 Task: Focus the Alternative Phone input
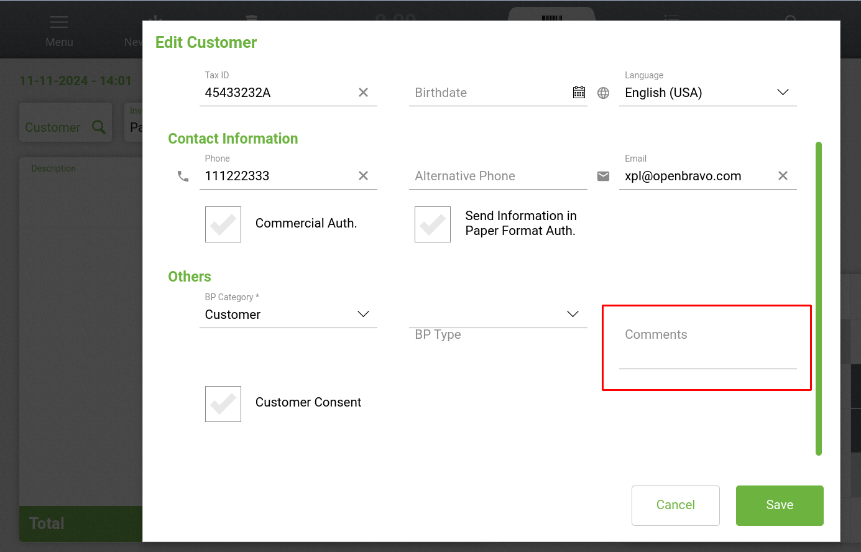click(497, 177)
